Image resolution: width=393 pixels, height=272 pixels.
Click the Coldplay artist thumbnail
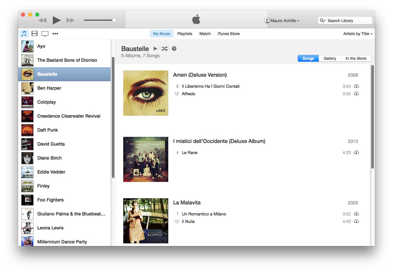27,102
